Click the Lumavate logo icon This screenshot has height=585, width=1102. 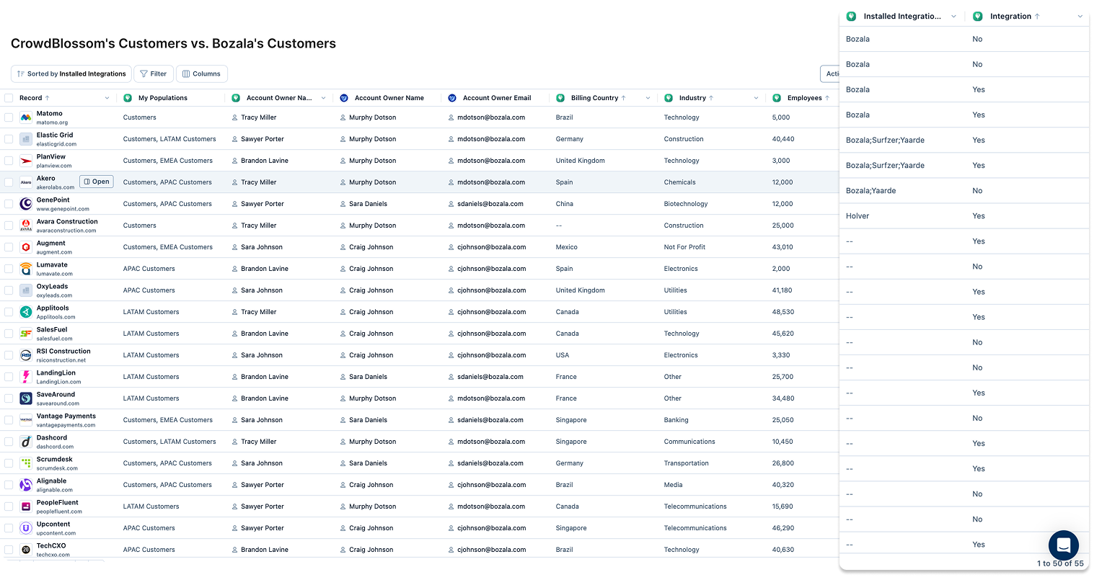coord(26,269)
